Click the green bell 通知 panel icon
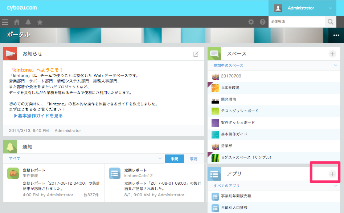This screenshot has height=213, width=344. [x=10, y=147]
